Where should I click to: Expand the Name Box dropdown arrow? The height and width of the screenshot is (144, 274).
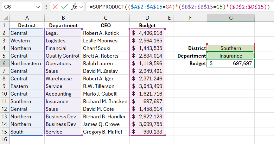point(38,7)
